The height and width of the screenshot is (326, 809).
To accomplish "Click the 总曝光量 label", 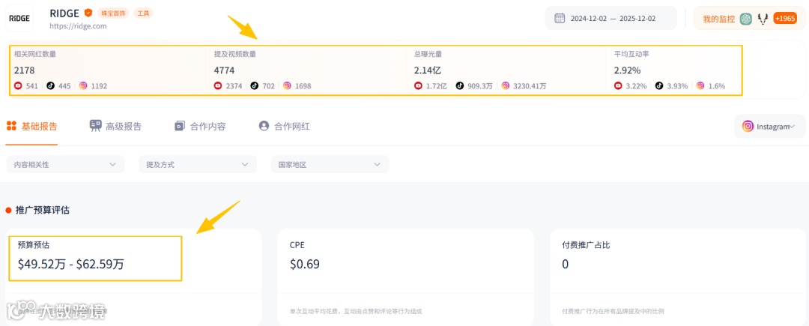I will click(x=428, y=54).
